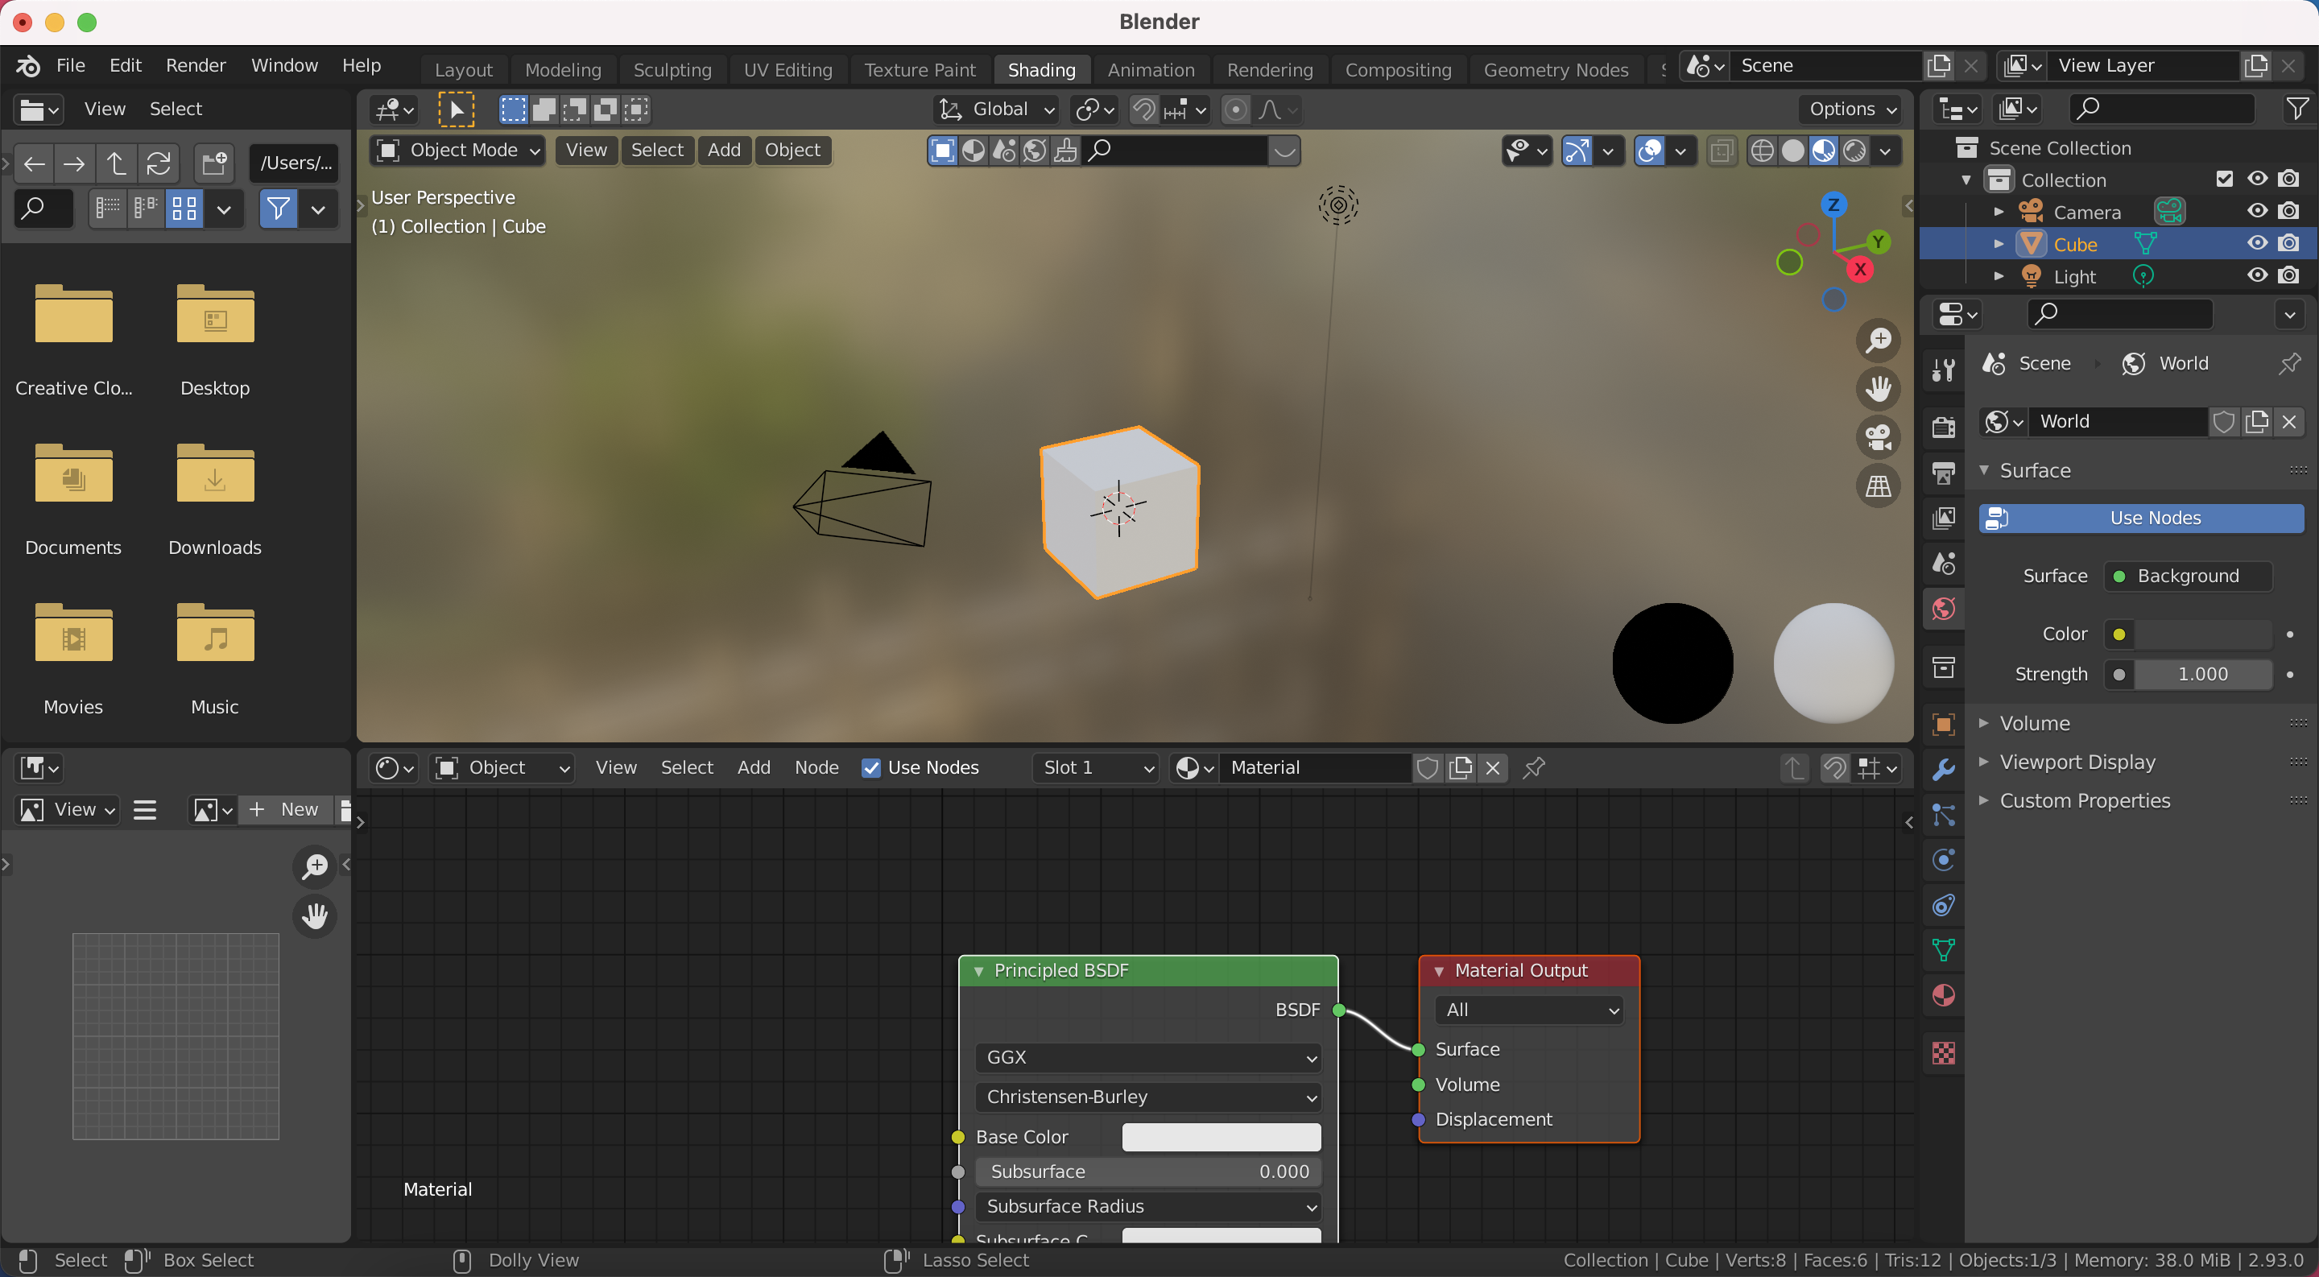Open the Modifier properties wrench icon

coord(1944,770)
